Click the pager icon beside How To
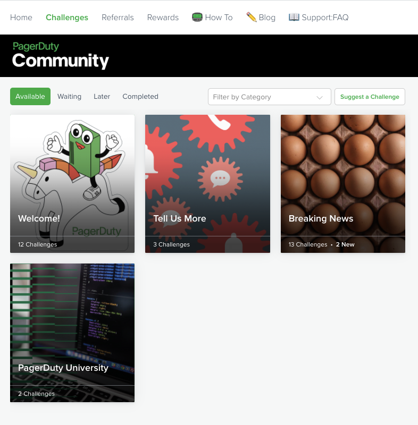The image size is (418, 425). [x=197, y=17]
